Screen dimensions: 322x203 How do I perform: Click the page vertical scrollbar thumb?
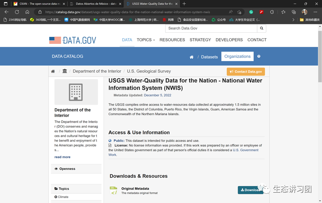[320, 57]
